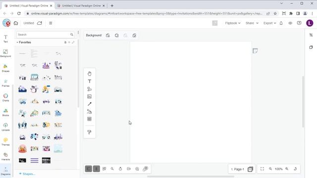Click the video camera icon in bottom toolbar
Viewport: 317px width, 178px height.
click(129, 169)
